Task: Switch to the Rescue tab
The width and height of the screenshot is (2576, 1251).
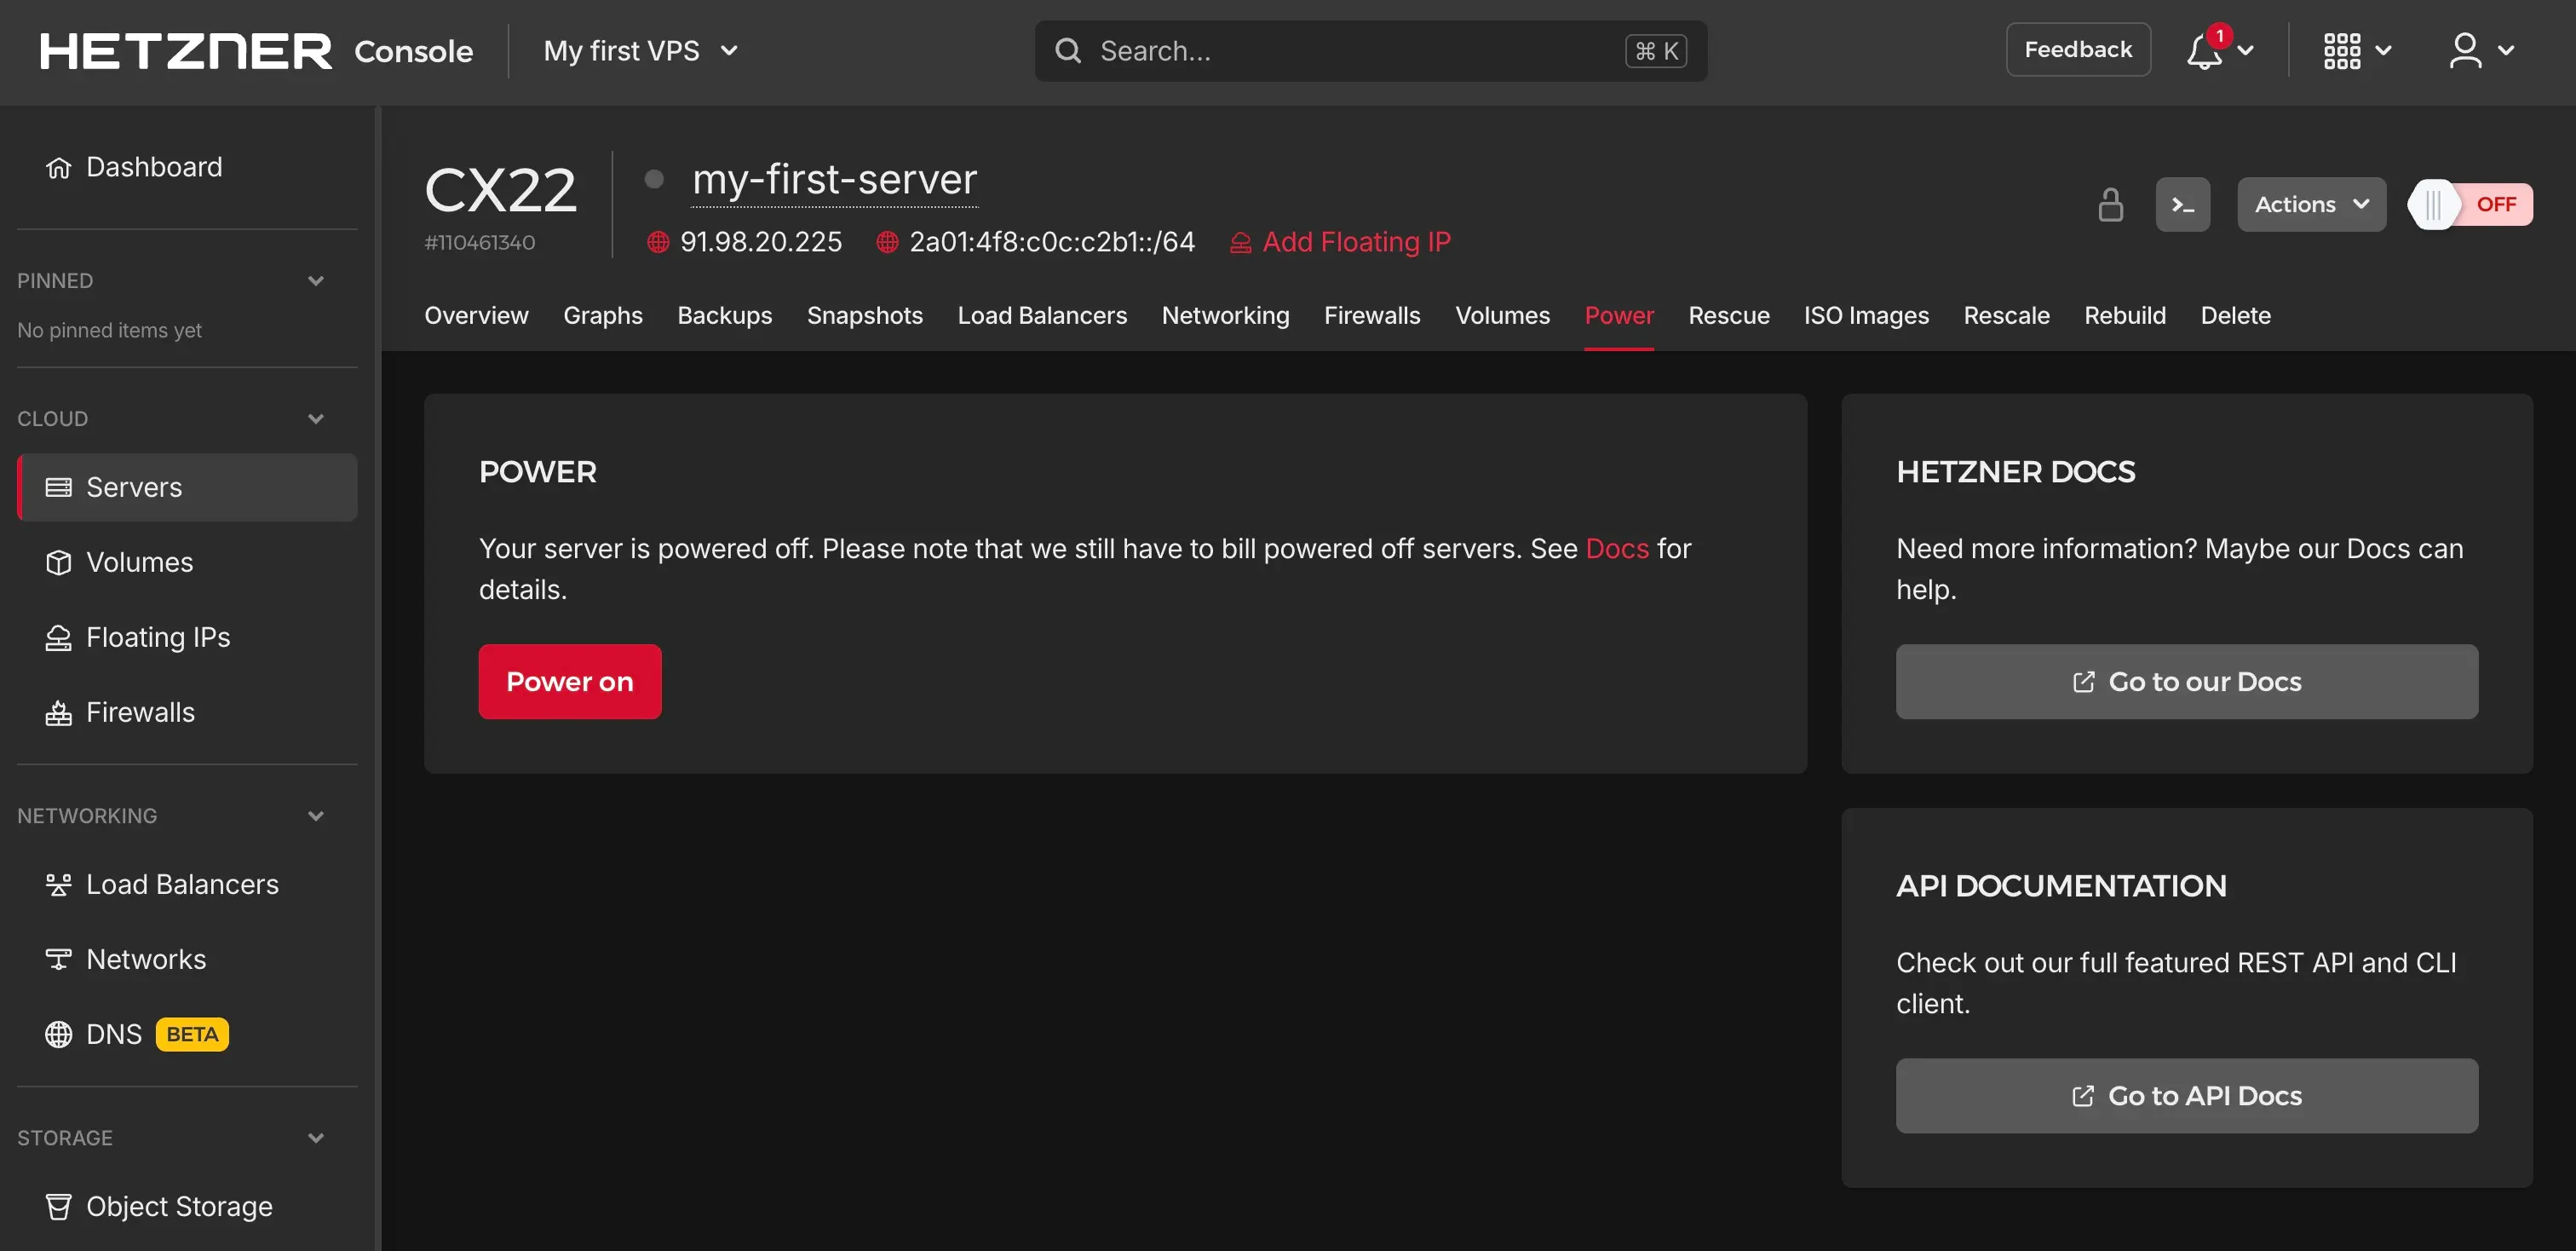Action: [1728, 315]
